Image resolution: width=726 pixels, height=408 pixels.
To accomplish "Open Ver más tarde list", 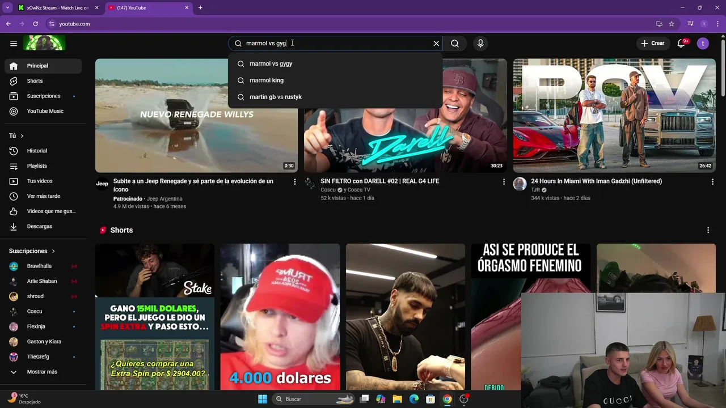I will (x=43, y=196).
